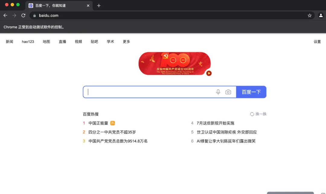The height and width of the screenshot is (194, 326).
Task: Click the festive Baidu anniversary logo
Action: point(174,63)
